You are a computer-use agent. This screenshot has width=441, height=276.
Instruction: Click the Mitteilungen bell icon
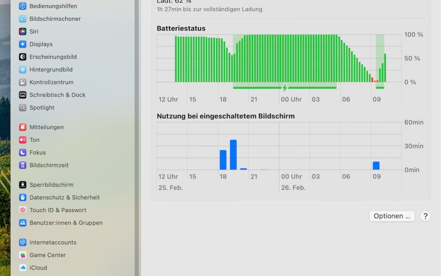[x=23, y=127]
